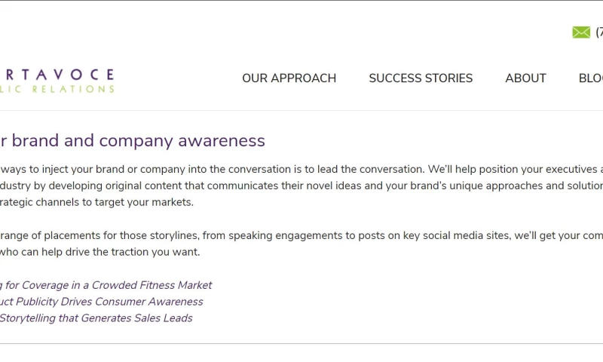Open the About menu item
The height and width of the screenshot is (362, 603).
pyautogui.click(x=525, y=78)
